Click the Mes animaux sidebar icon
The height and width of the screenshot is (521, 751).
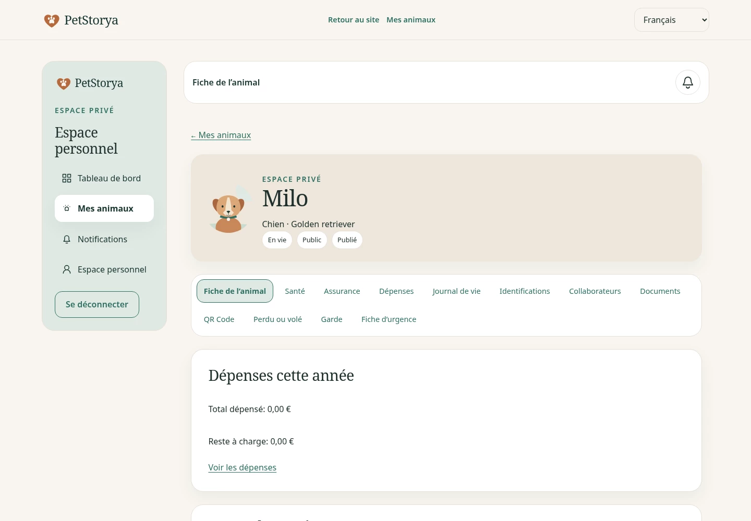point(67,208)
